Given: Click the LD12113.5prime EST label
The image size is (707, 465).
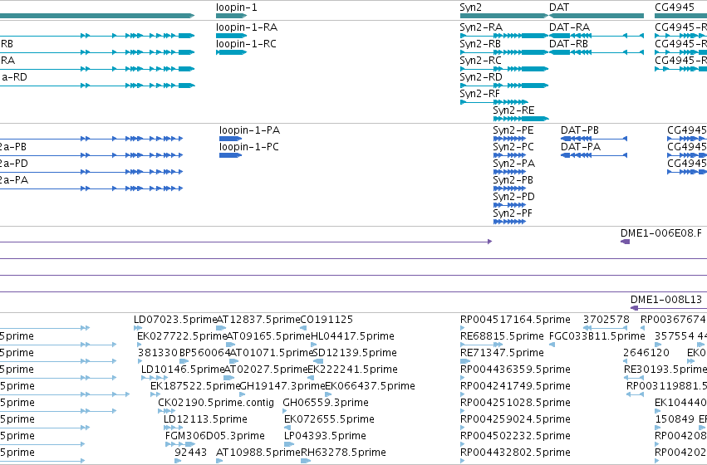Looking at the screenshot, I should coord(205,419).
